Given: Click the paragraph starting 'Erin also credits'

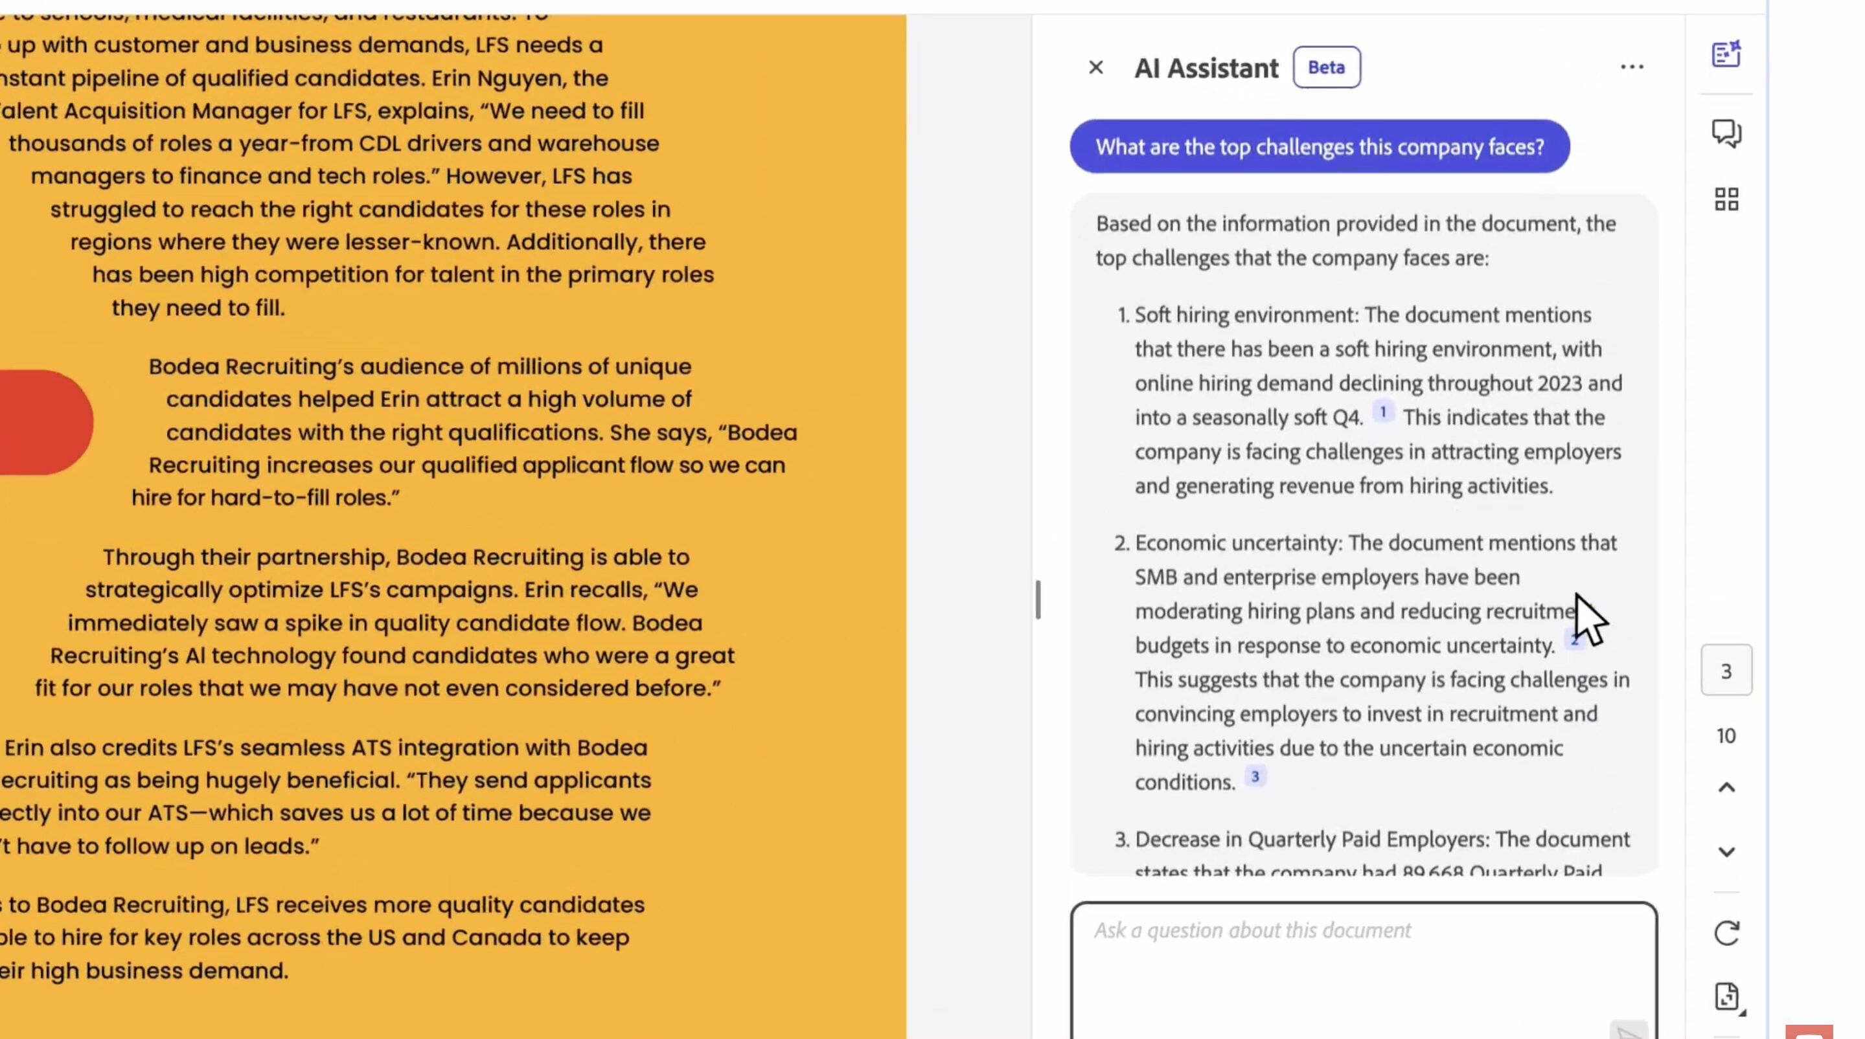Looking at the screenshot, I should click(x=325, y=797).
